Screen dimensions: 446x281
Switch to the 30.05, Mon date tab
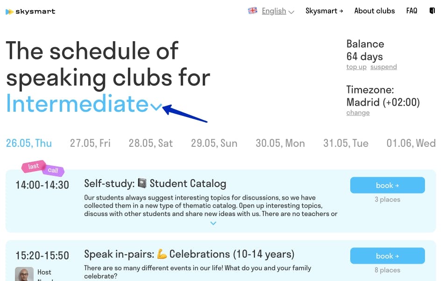point(280,143)
